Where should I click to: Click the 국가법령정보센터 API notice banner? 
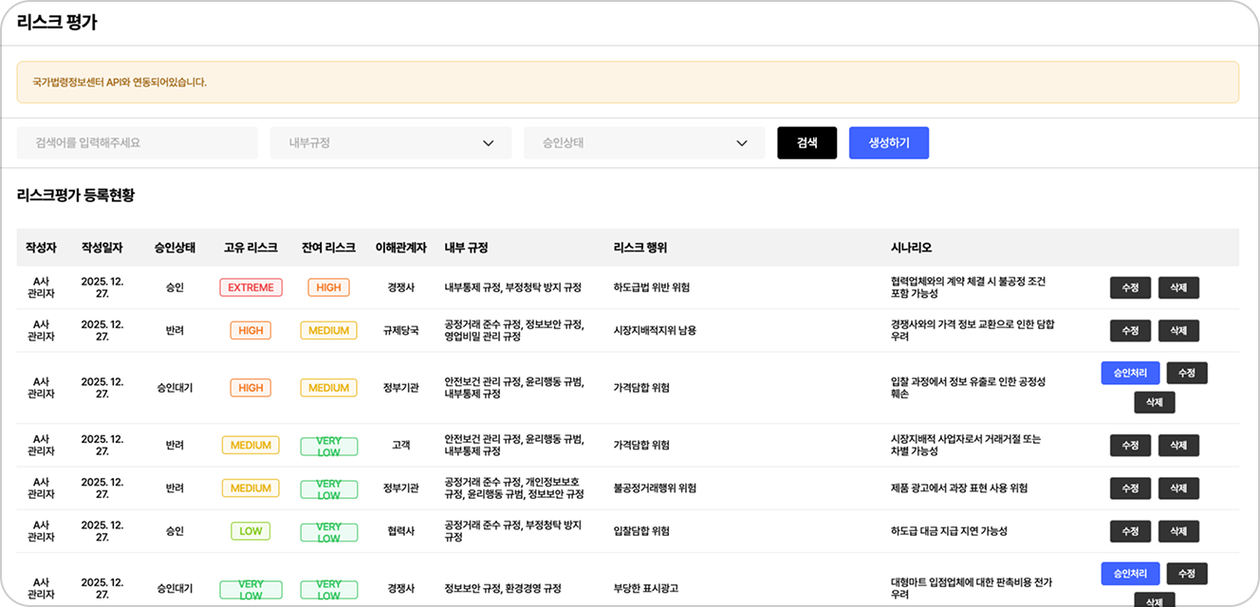point(628,83)
